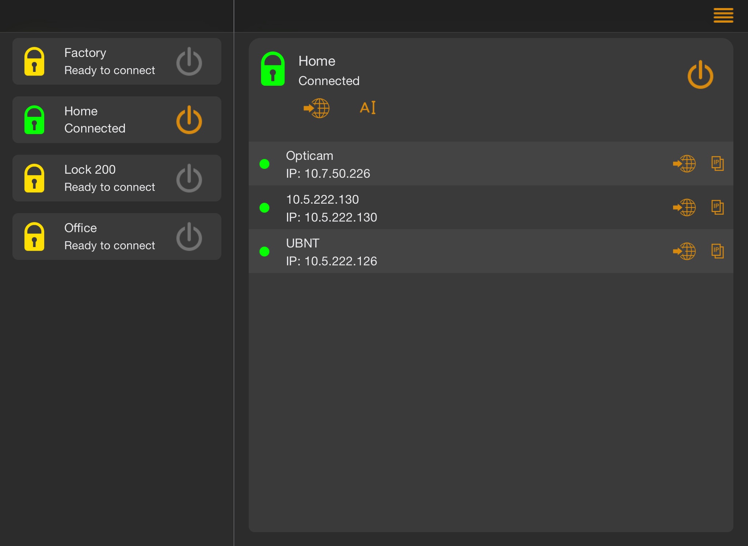This screenshot has width=748, height=546.
Task: Select the Lock 200 entry
Action: [x=110, y=178]
